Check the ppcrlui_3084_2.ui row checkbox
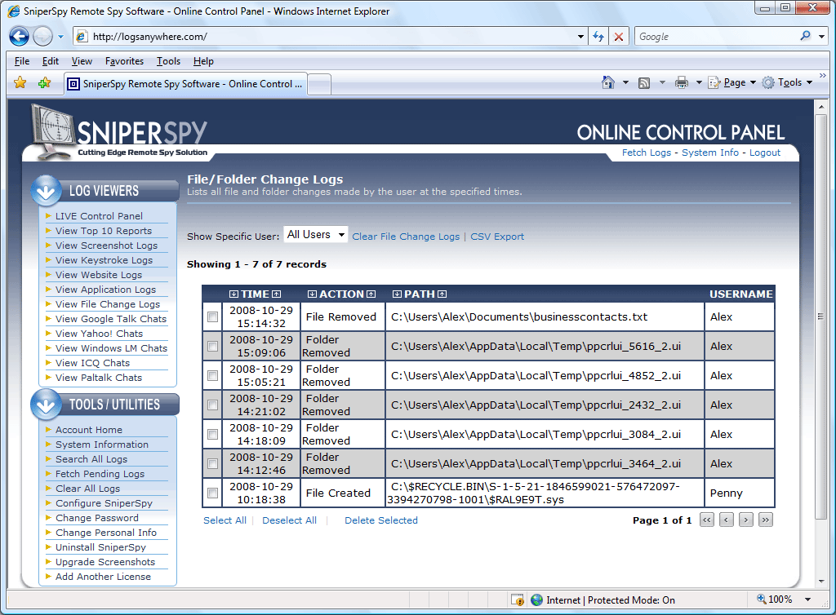Screen dimensions: 836x615 (x=213, y=435)
